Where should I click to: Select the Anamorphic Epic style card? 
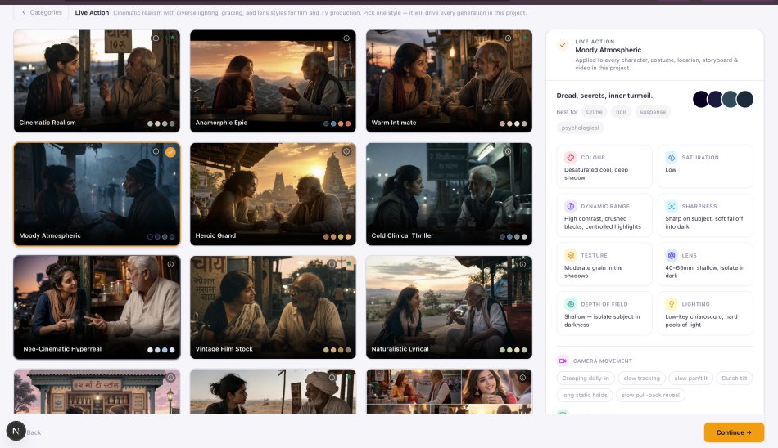tap(273, 81)
